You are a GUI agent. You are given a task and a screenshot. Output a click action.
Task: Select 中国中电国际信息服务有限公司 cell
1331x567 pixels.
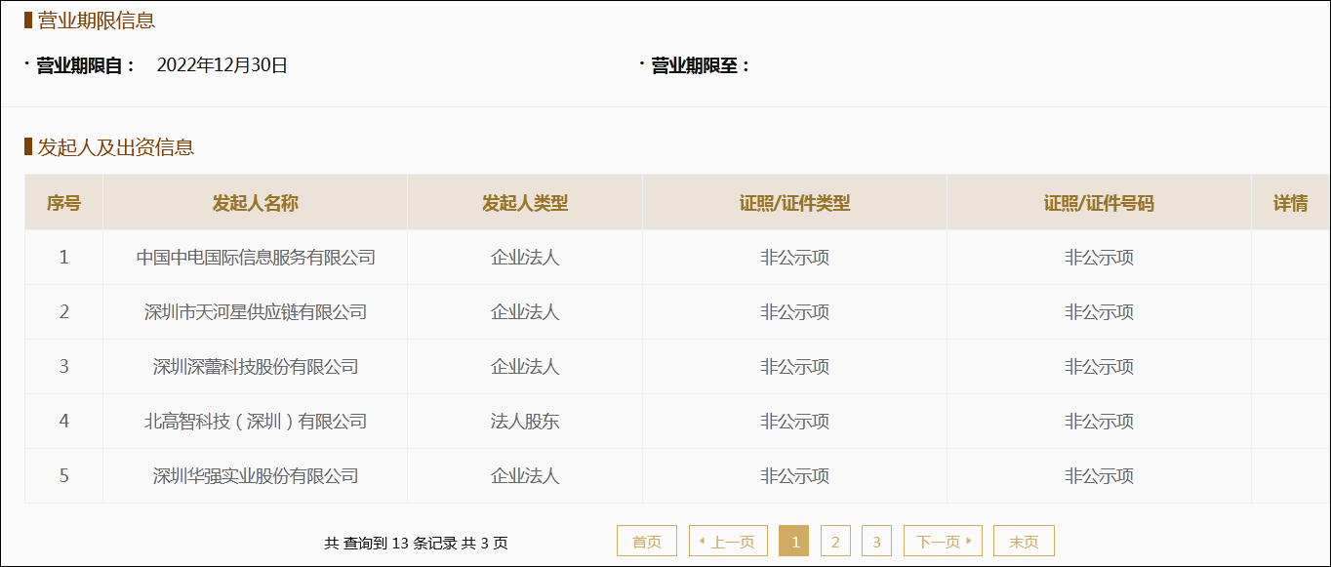pos(256,258)
